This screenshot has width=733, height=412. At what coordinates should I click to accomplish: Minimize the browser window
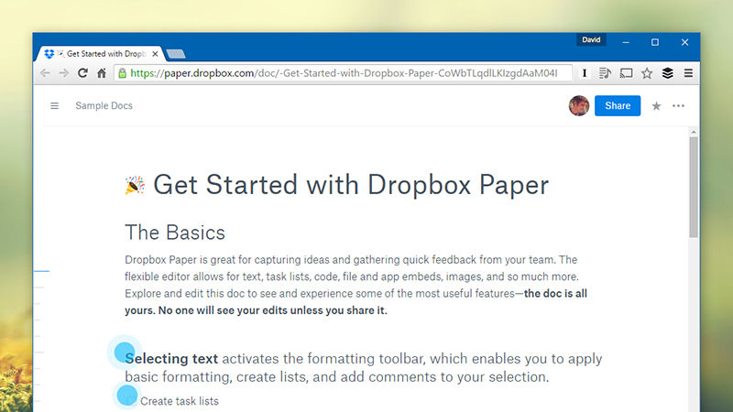pos(626,42)
